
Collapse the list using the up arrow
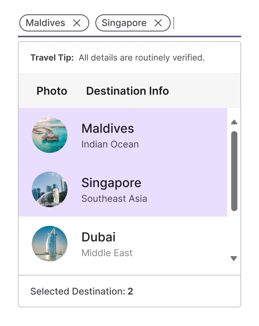point(234,122)
